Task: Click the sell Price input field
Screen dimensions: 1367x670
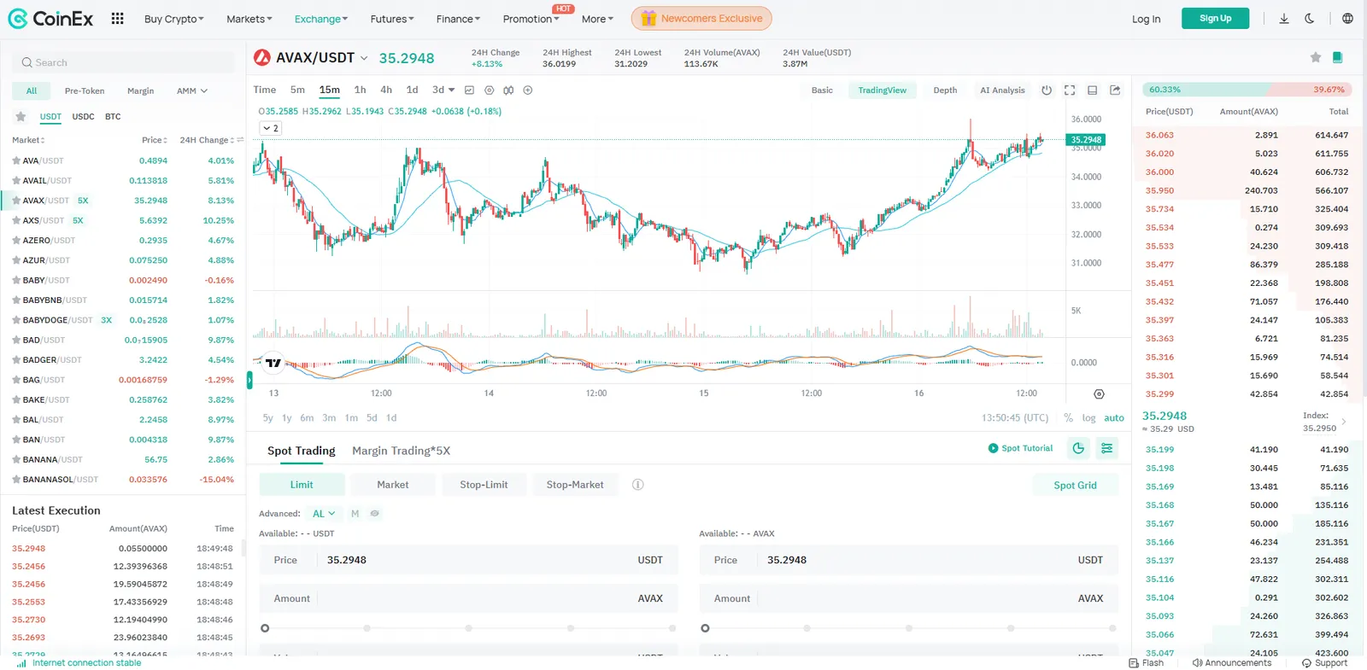Action: [x=908, y=560]
